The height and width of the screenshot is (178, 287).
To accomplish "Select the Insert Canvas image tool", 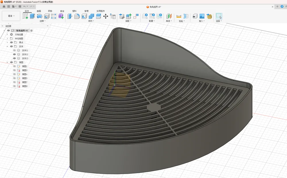I will point(202,16).
